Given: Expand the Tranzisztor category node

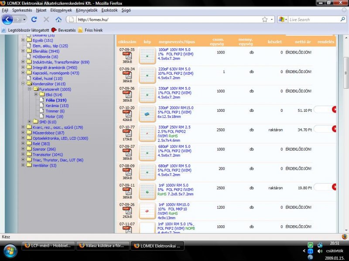Looking at the screenshot, I should (23, 154).
